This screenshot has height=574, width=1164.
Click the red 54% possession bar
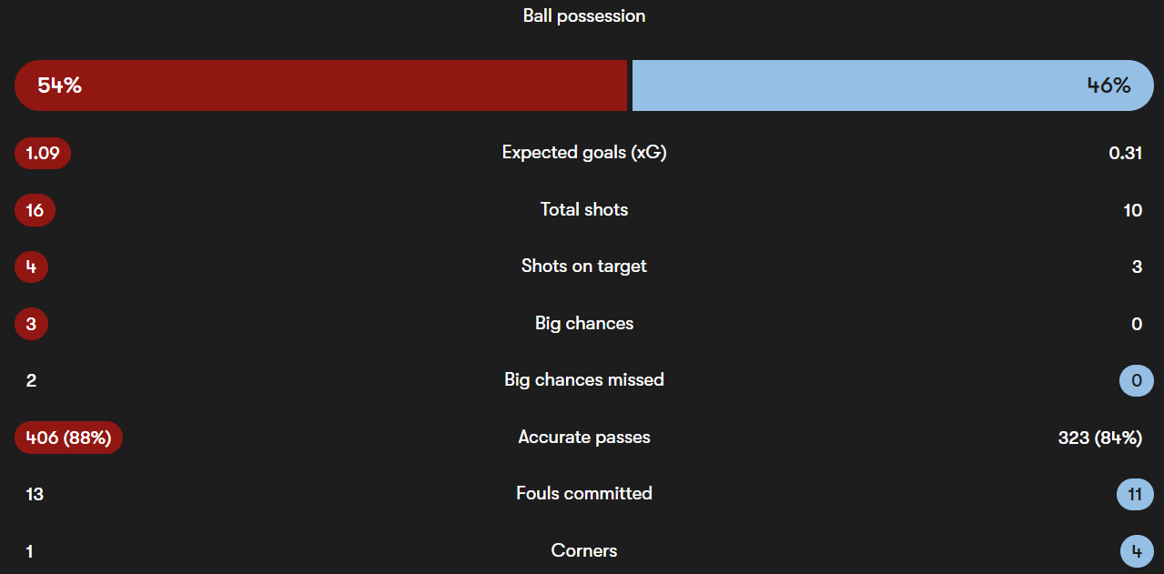coord(320,86)
